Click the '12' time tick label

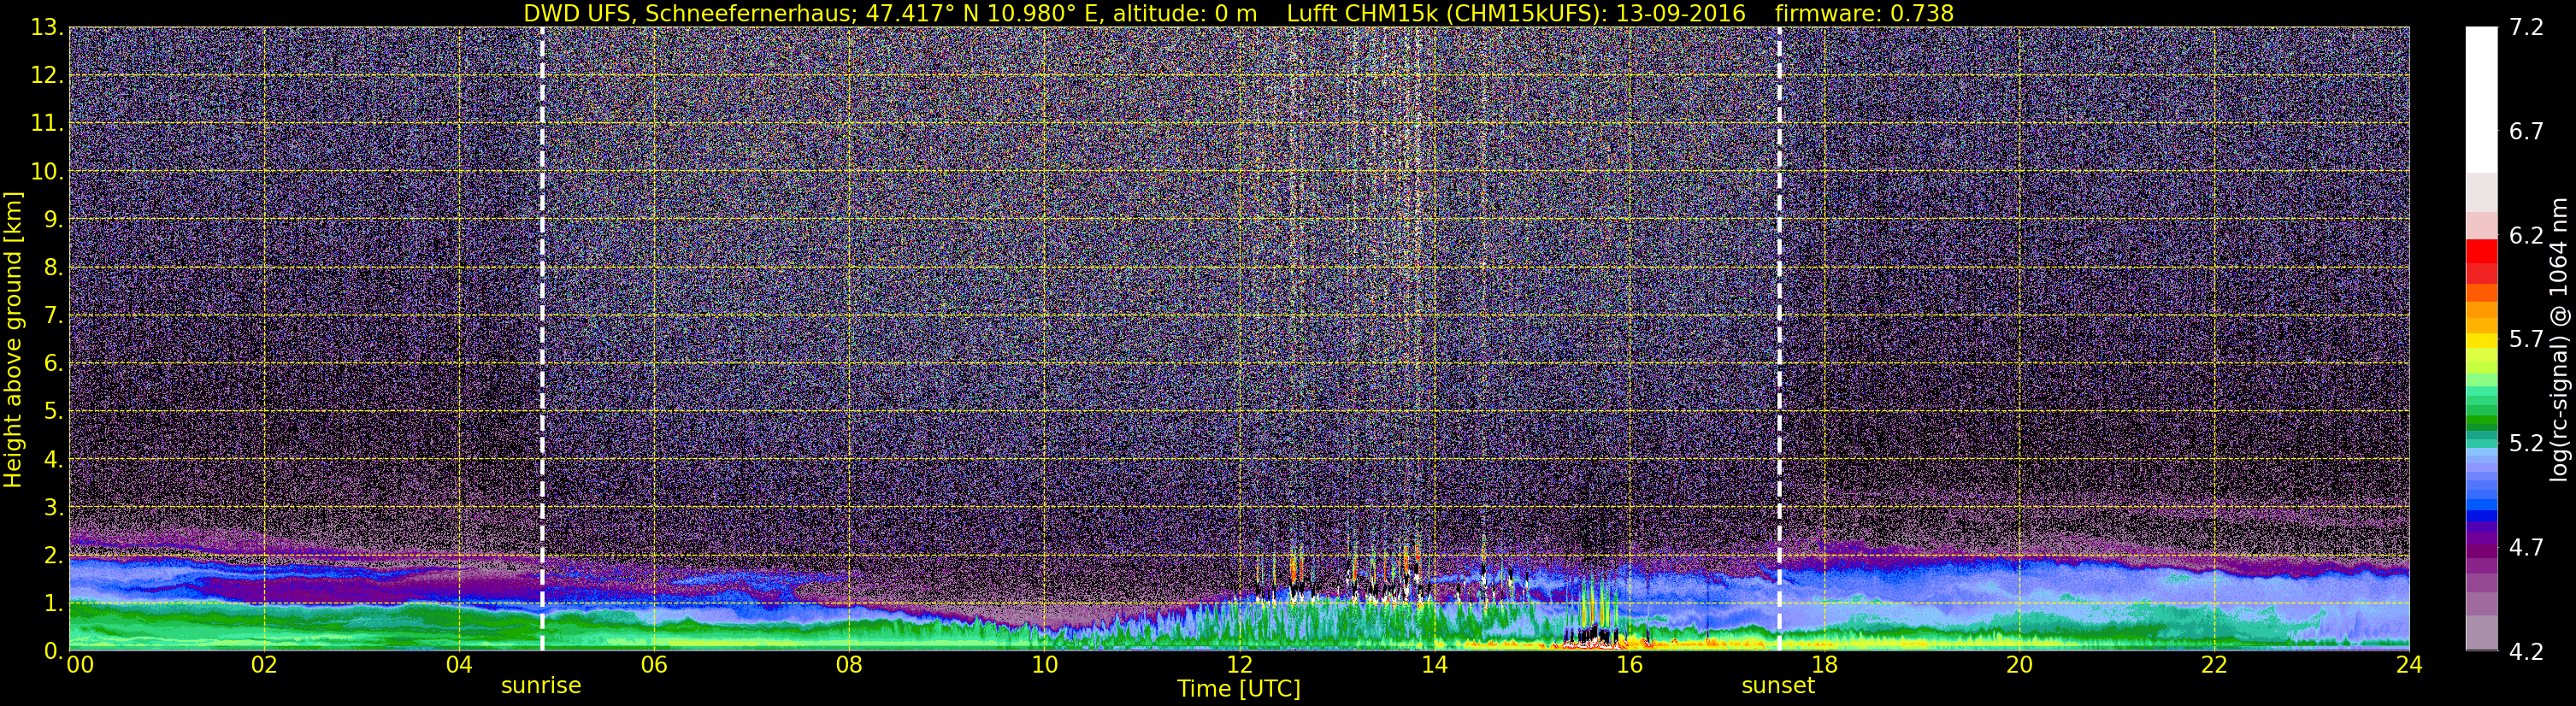[x=1239, y=665]
